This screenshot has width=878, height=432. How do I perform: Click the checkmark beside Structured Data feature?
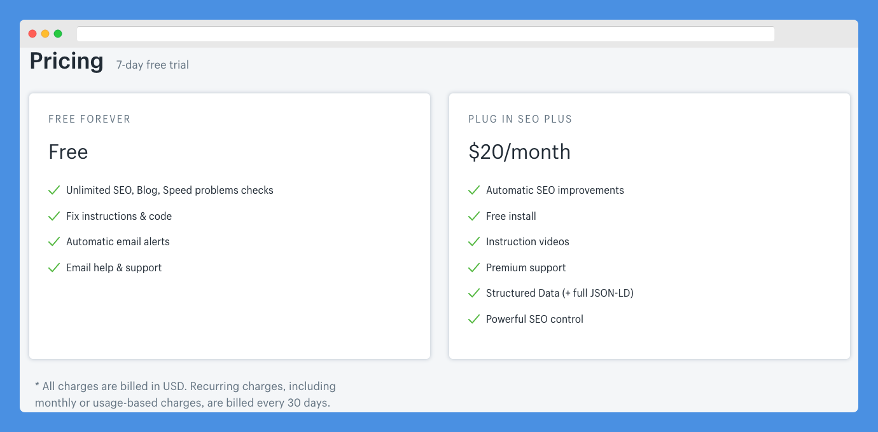474,293
